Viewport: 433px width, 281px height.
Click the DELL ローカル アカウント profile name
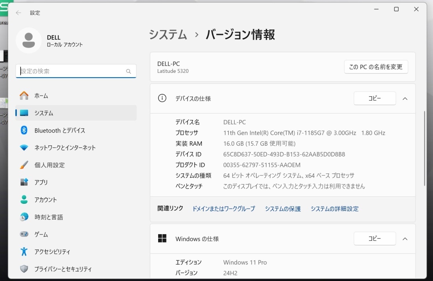pos(65,41)
